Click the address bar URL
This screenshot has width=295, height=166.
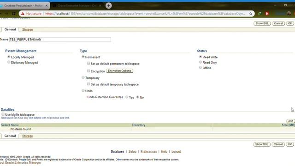(145, 13)
